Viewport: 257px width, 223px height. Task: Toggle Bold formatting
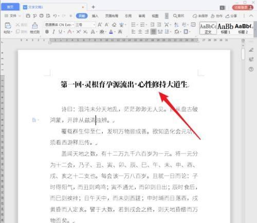(x=47, y=32)
